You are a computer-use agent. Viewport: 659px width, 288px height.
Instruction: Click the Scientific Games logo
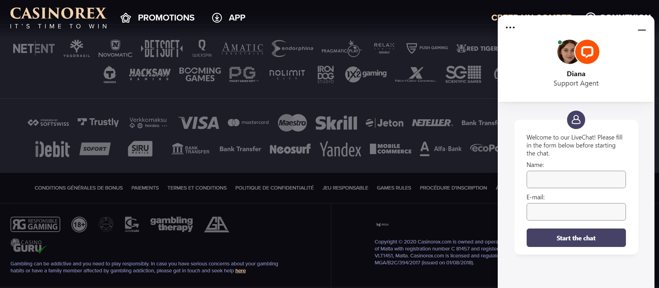pyautogui.click(x=463, y=74)
